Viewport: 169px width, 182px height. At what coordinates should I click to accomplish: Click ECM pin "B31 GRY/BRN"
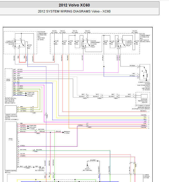click(18, 86)
